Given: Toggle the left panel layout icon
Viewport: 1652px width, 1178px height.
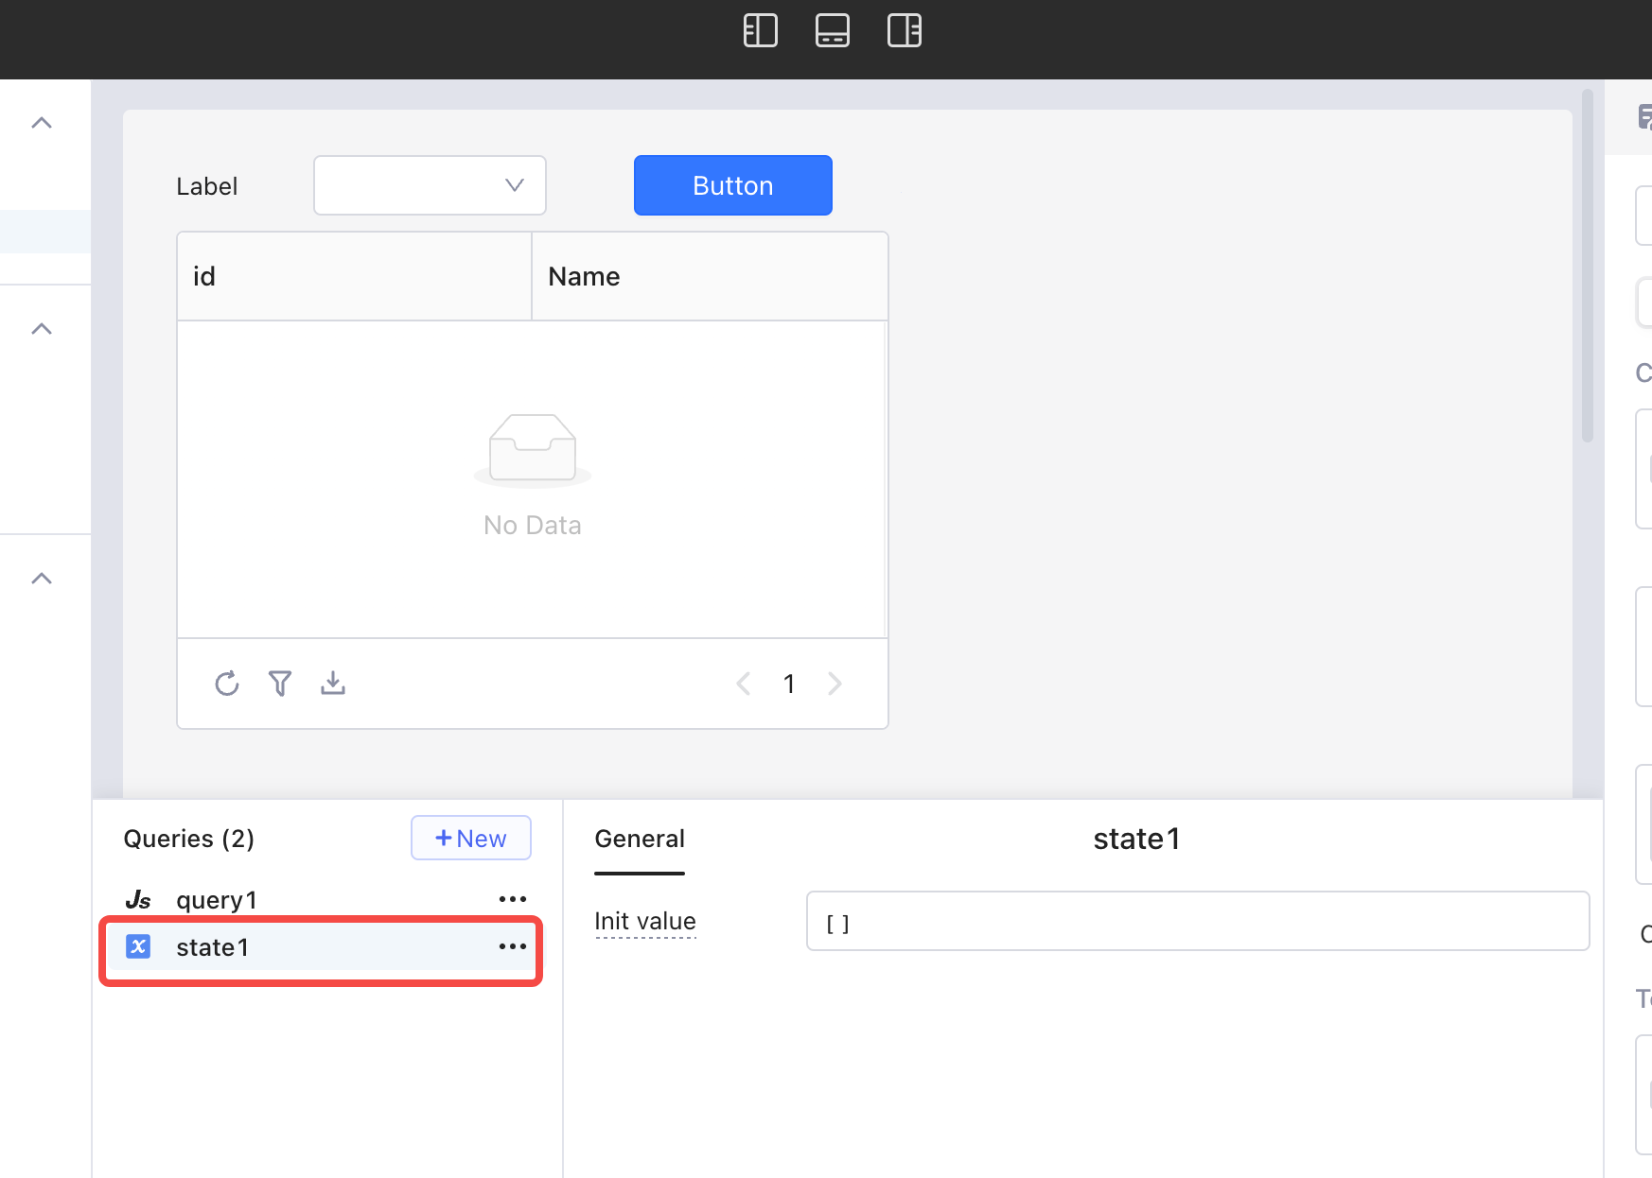Looking at the screenshot, I should tap(760, 30).
